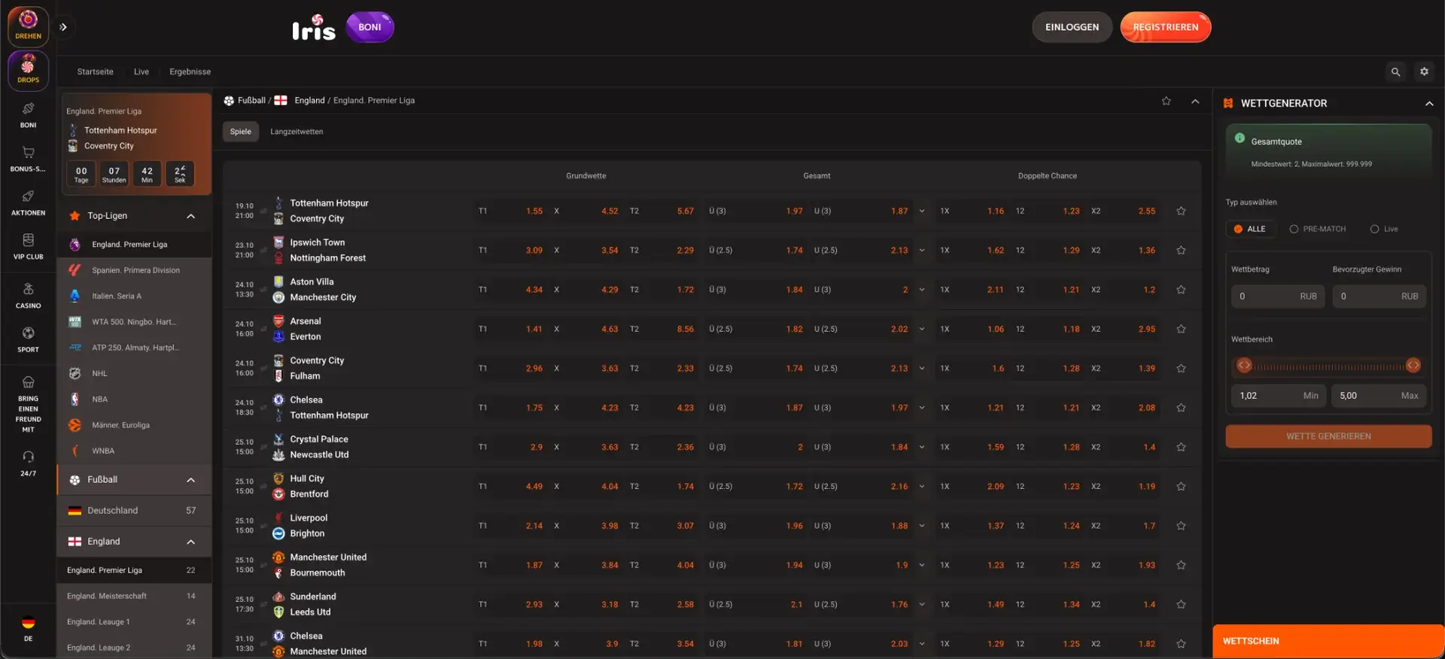
Task: Select the ALLE bet type radio
Action: [x=1249, y=229]
